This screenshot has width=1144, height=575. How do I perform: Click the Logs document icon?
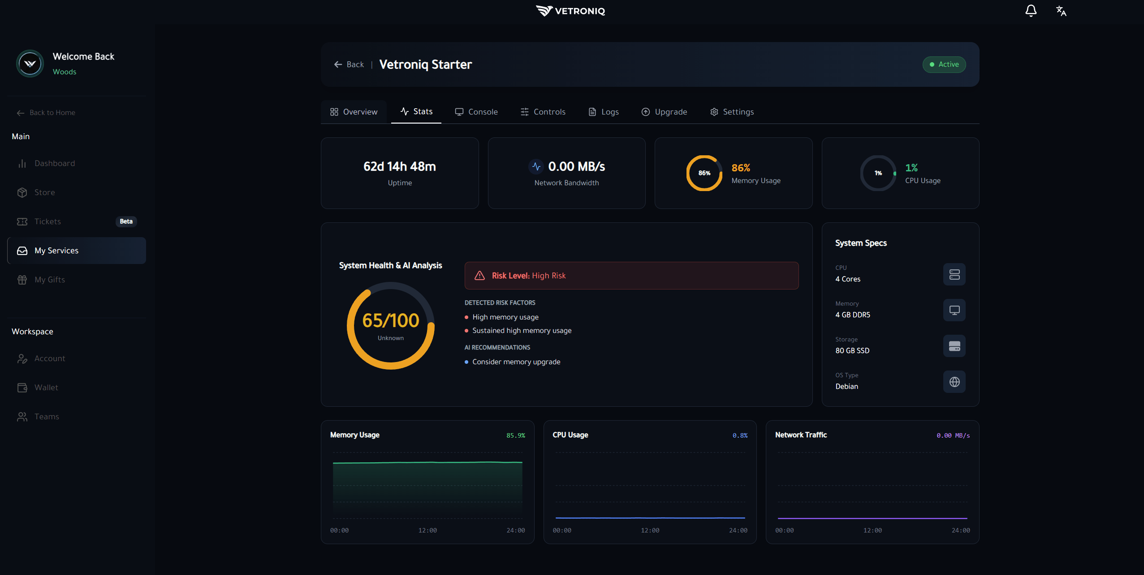[x=592, y=112]
